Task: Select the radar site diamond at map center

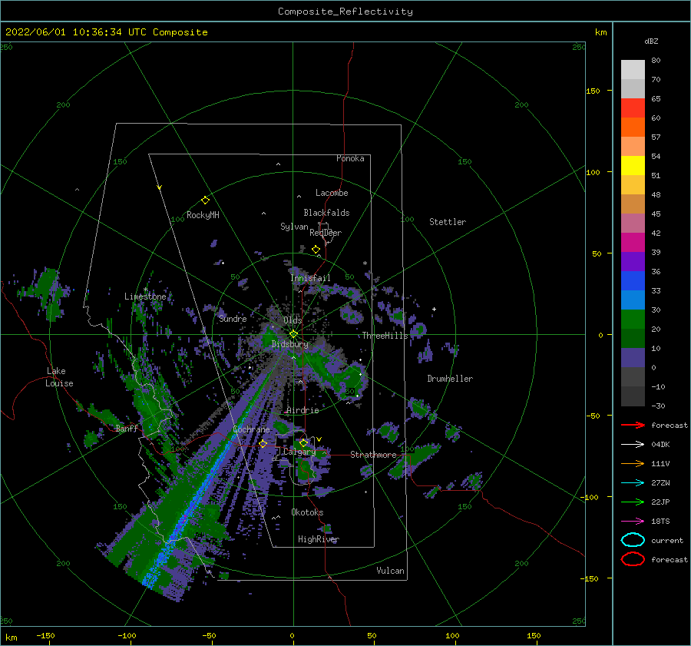Action: coord(293,334)
